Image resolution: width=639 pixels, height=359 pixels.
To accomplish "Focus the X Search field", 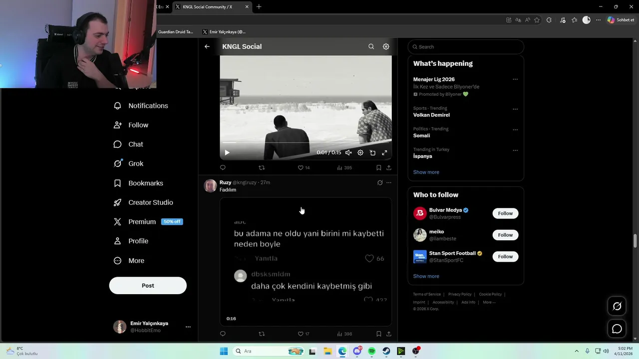I will (466, 47).
